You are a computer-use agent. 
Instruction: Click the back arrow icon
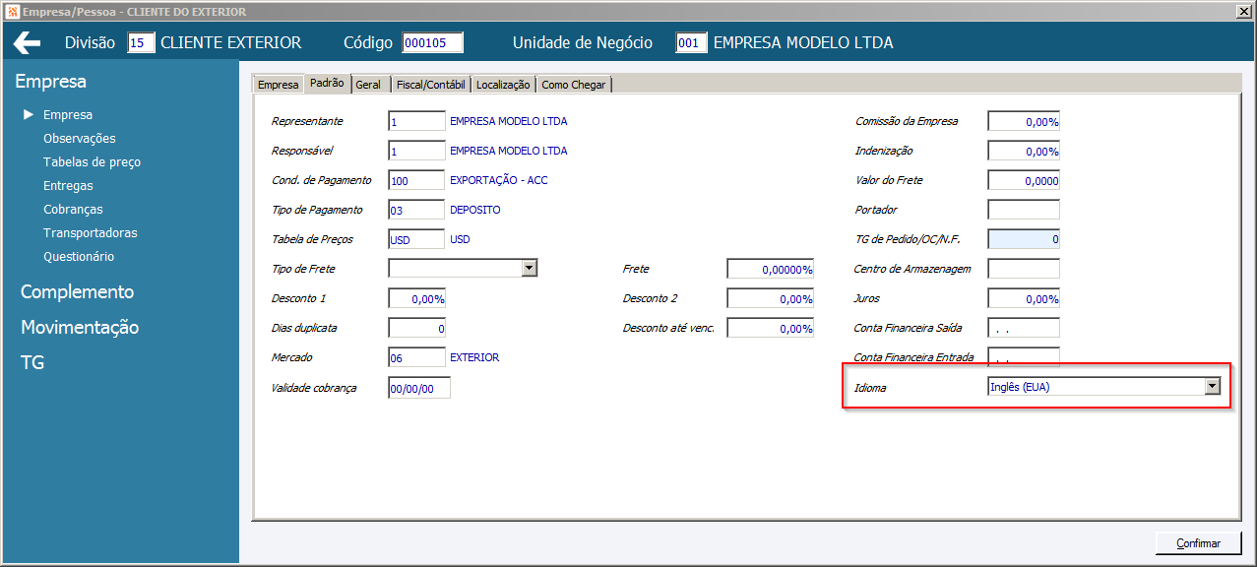27,42
